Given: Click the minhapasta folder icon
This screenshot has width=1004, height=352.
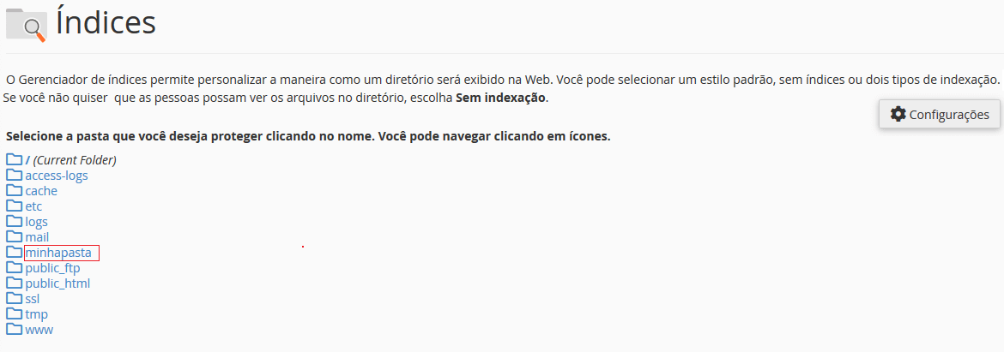Looking at the screenshot, I should pyautogui.click(x=14, y=252).
